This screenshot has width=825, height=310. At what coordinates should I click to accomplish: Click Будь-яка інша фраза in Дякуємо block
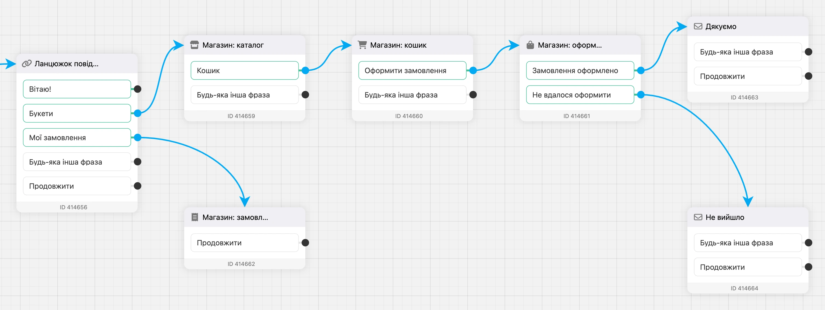748,52
